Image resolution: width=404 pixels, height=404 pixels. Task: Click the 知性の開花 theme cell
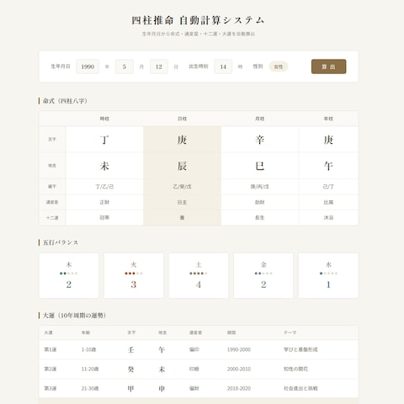[x=295, y=369]
